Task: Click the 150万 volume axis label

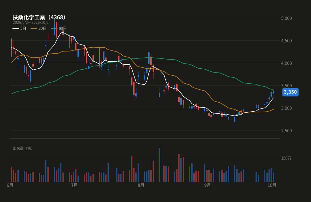Action: (286, 158)
